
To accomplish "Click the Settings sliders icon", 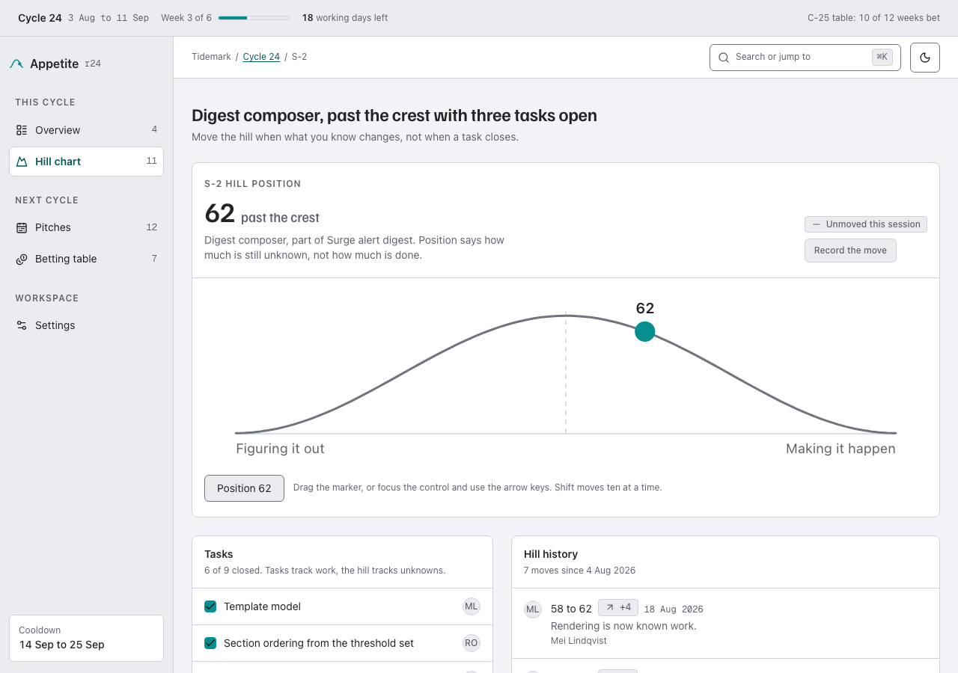I will [22, 325].
